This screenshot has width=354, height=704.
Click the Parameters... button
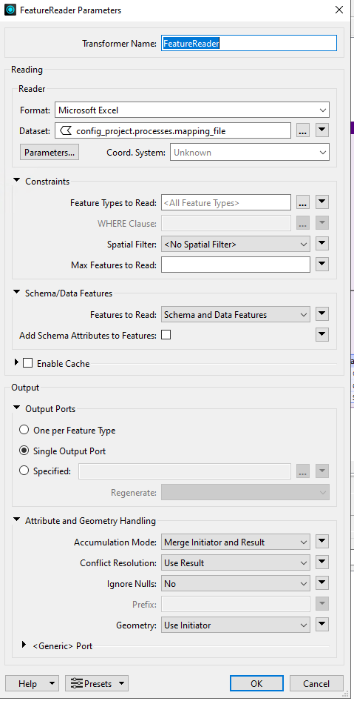[50, 152]
